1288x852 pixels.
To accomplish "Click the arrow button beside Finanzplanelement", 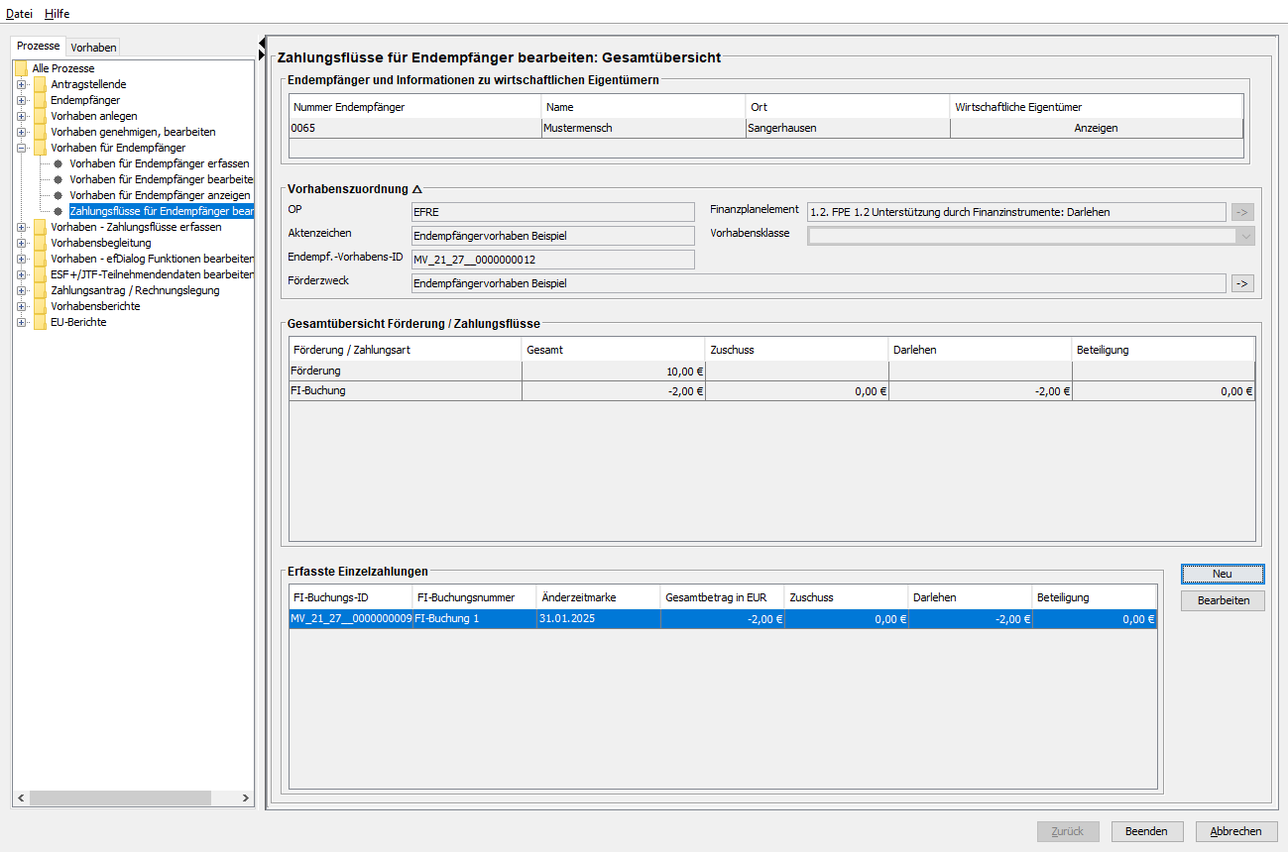I will pos(1242,211).
